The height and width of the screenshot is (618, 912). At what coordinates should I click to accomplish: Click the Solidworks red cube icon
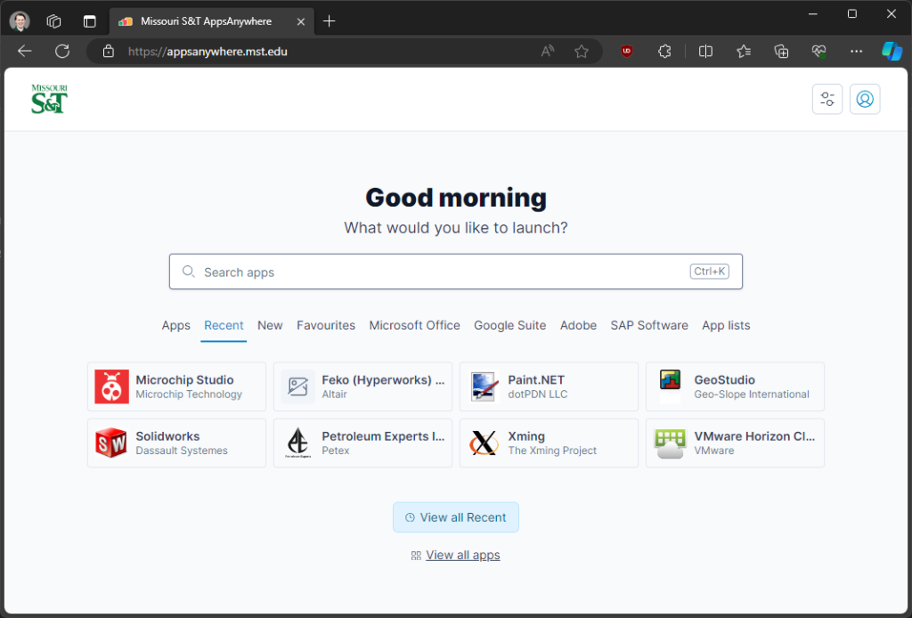[111, 443]
